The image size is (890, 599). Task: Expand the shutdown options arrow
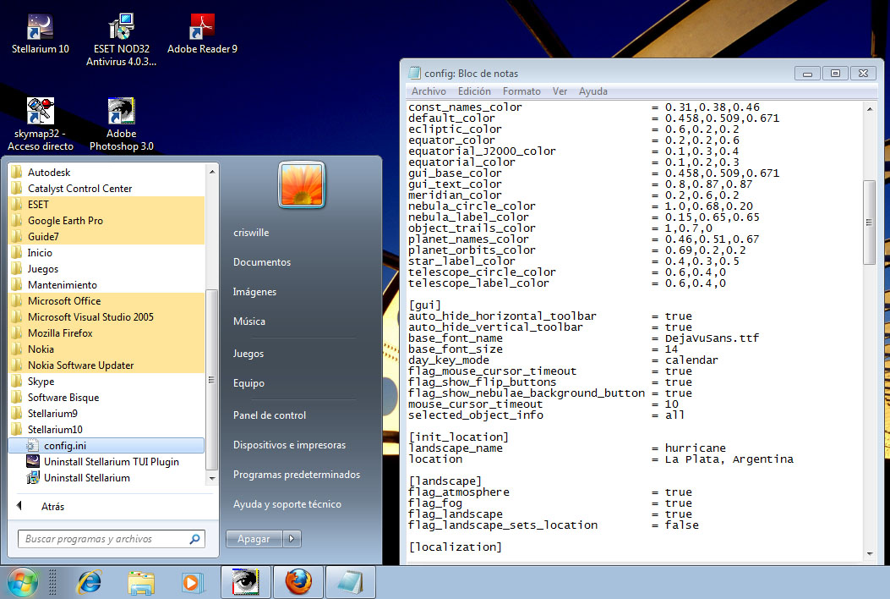click(x=292, y=539)
